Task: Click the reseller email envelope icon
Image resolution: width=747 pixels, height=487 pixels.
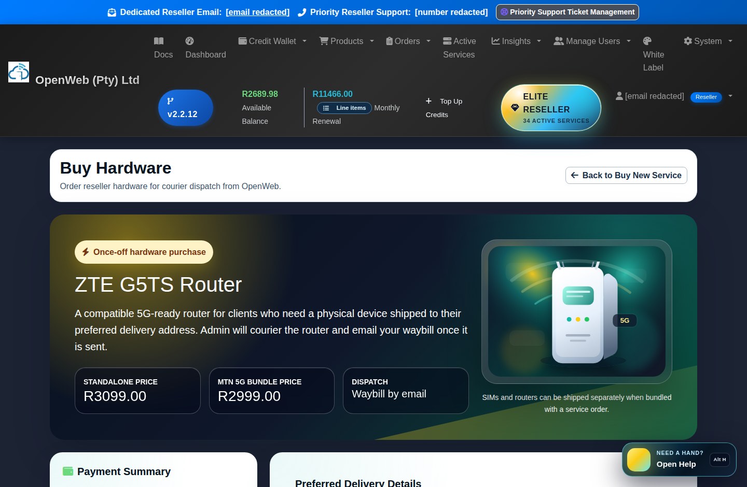Action: click(112, 12)
